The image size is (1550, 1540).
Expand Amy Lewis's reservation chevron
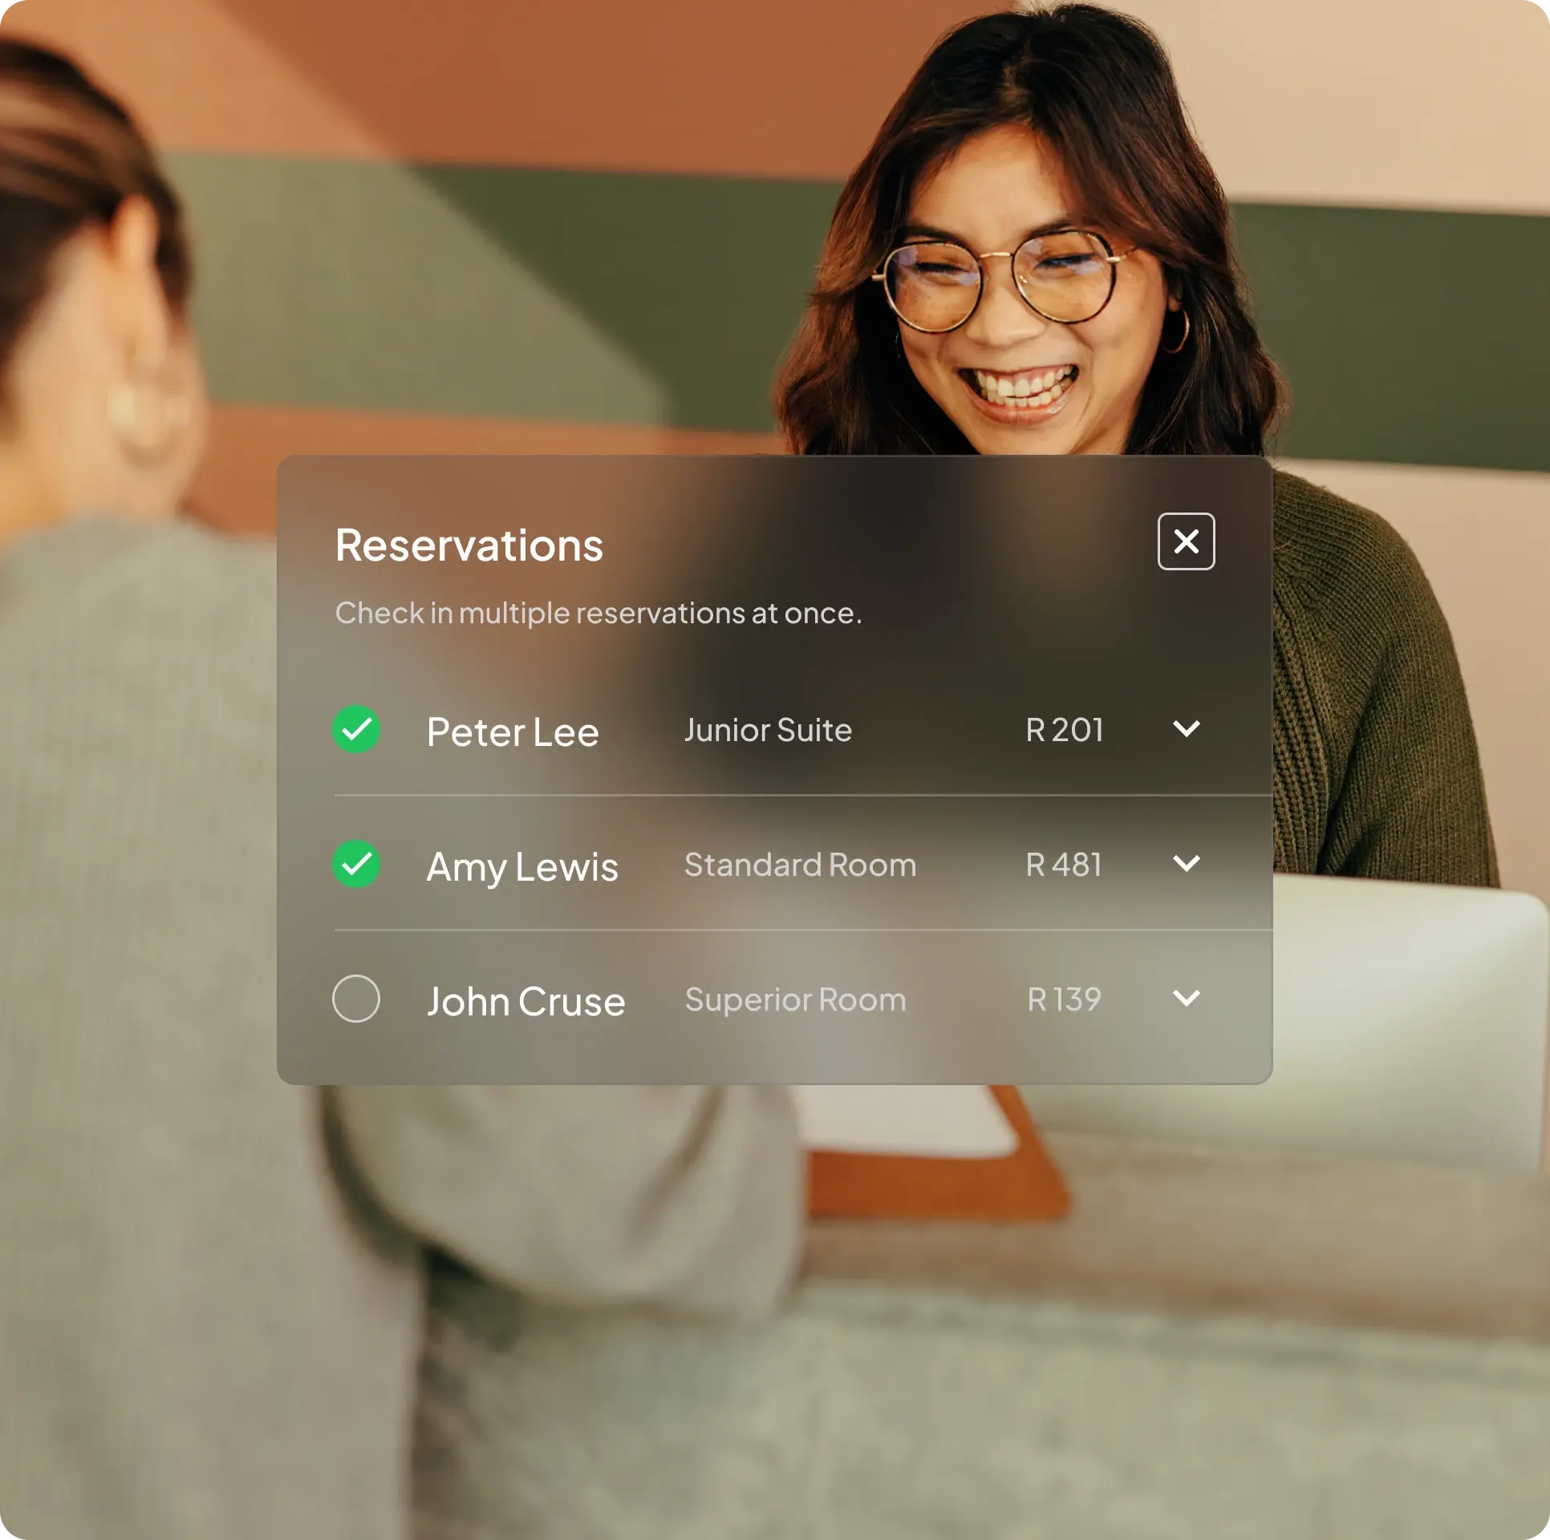point(1186,863)
